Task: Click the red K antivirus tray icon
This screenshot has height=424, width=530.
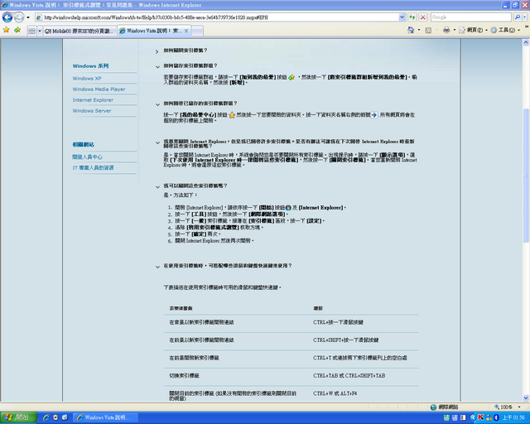Action: (x=480, y=418)
